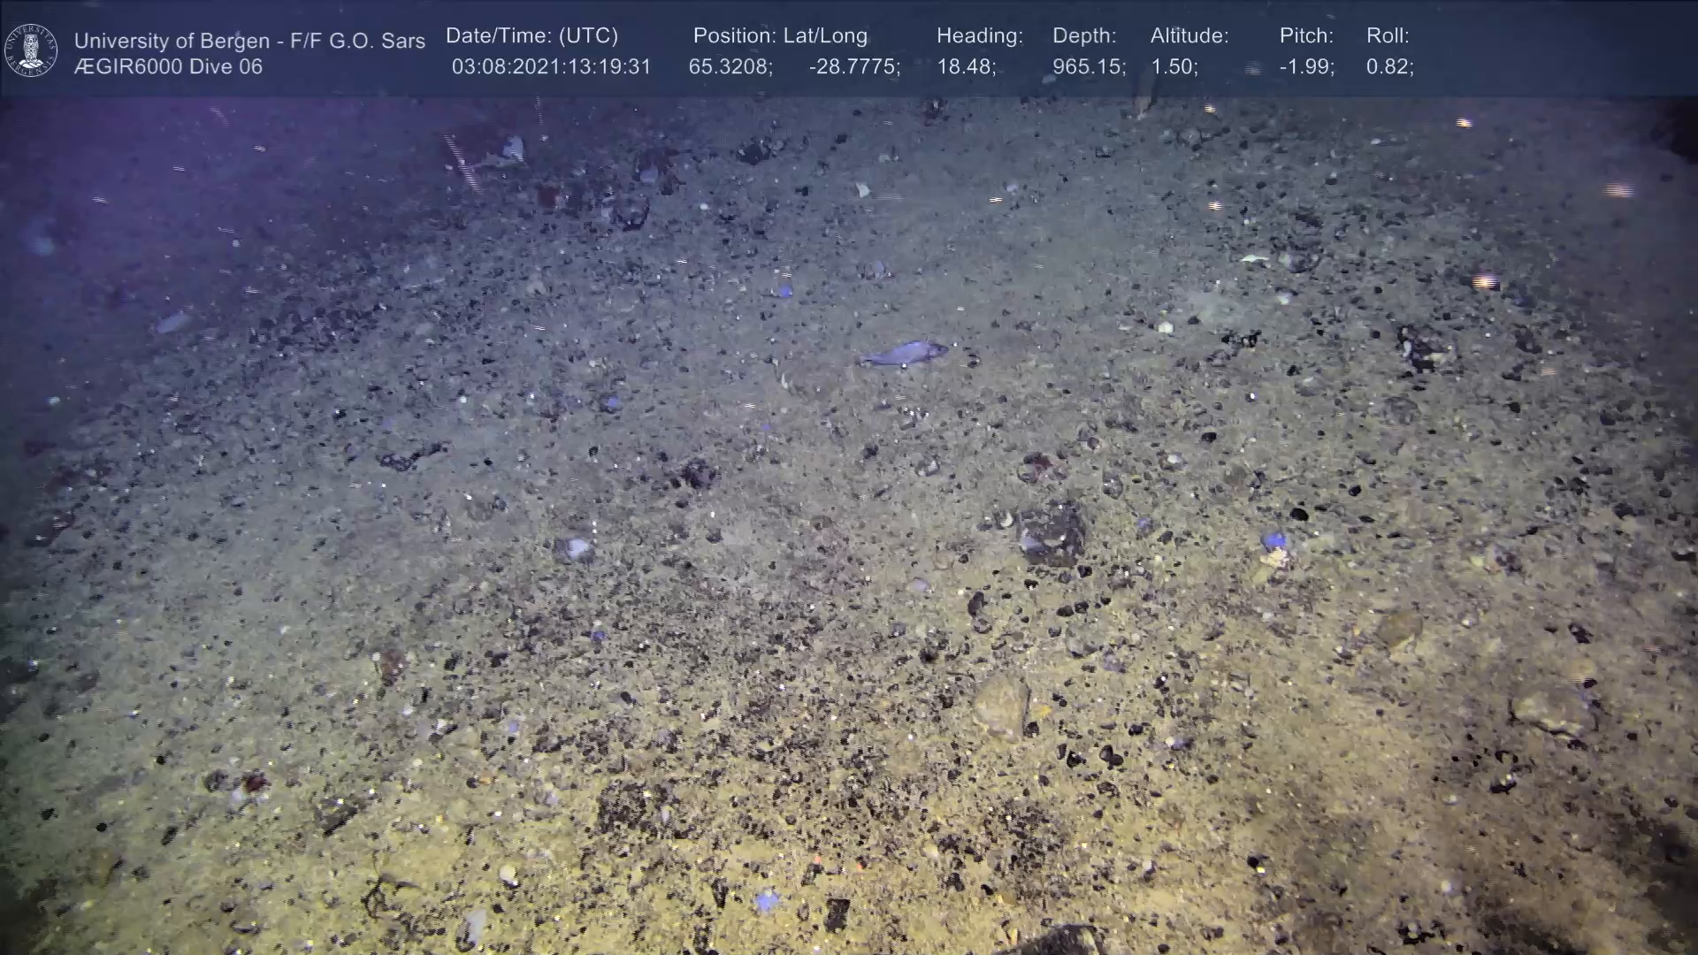Click the large dark rock near center

click(1052, 532)
